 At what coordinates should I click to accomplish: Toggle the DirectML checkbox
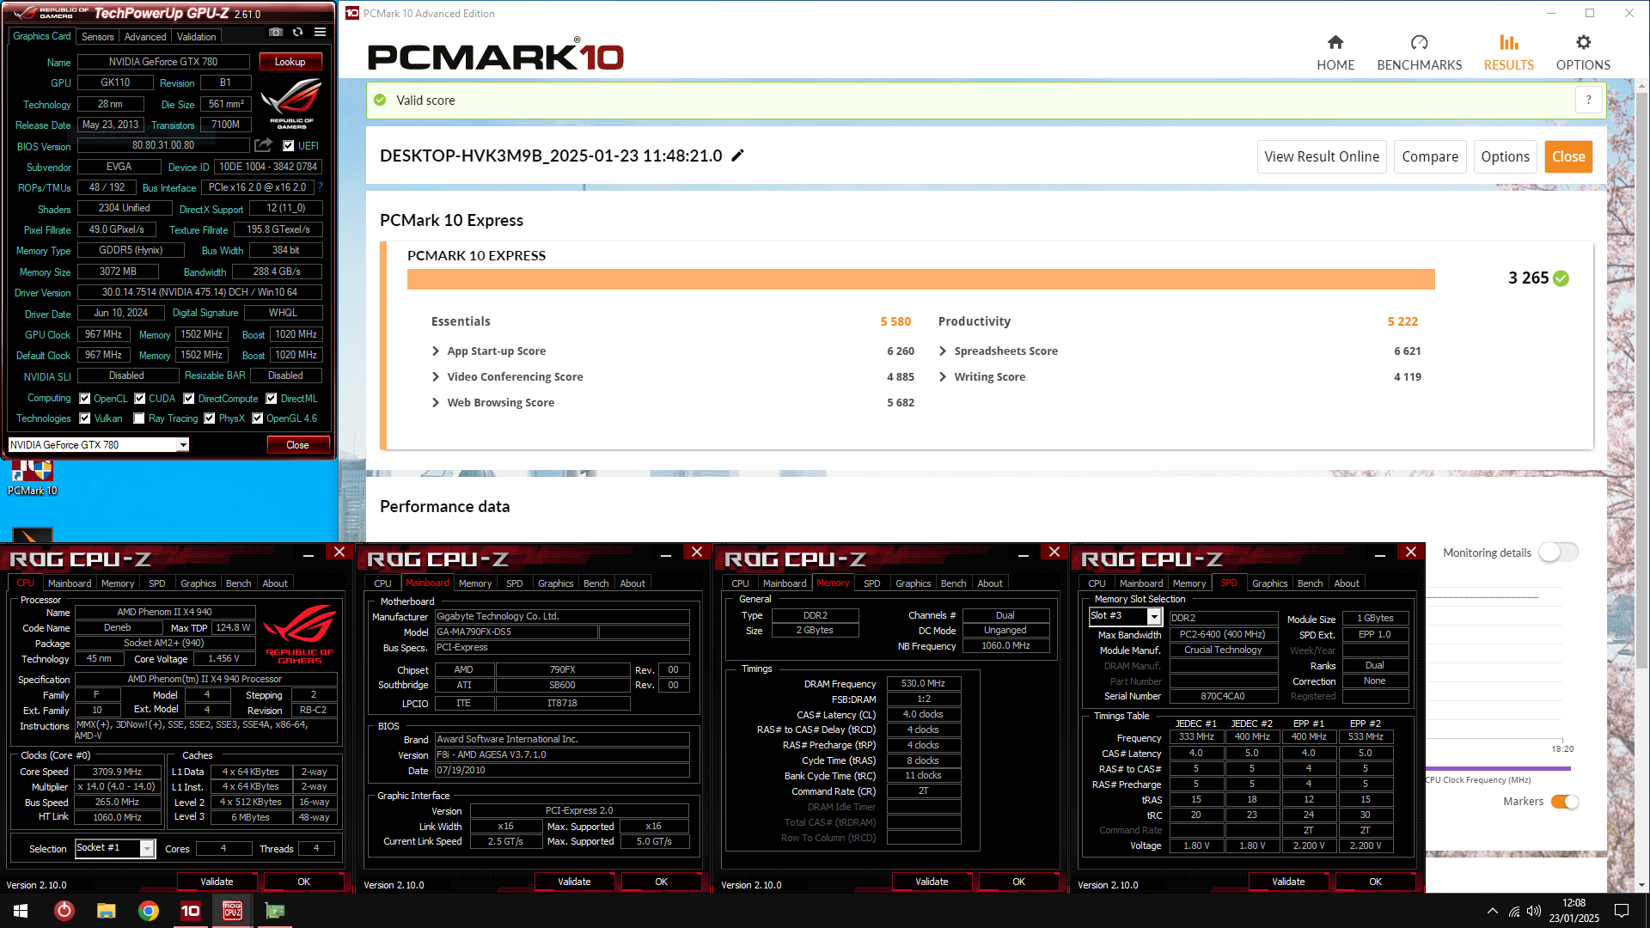tap(272, 399)
